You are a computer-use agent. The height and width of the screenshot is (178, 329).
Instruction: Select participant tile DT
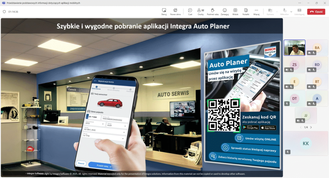click(x=294, y=98)
